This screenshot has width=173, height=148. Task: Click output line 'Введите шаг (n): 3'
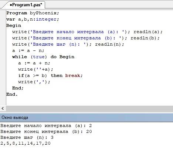(27, 137)
